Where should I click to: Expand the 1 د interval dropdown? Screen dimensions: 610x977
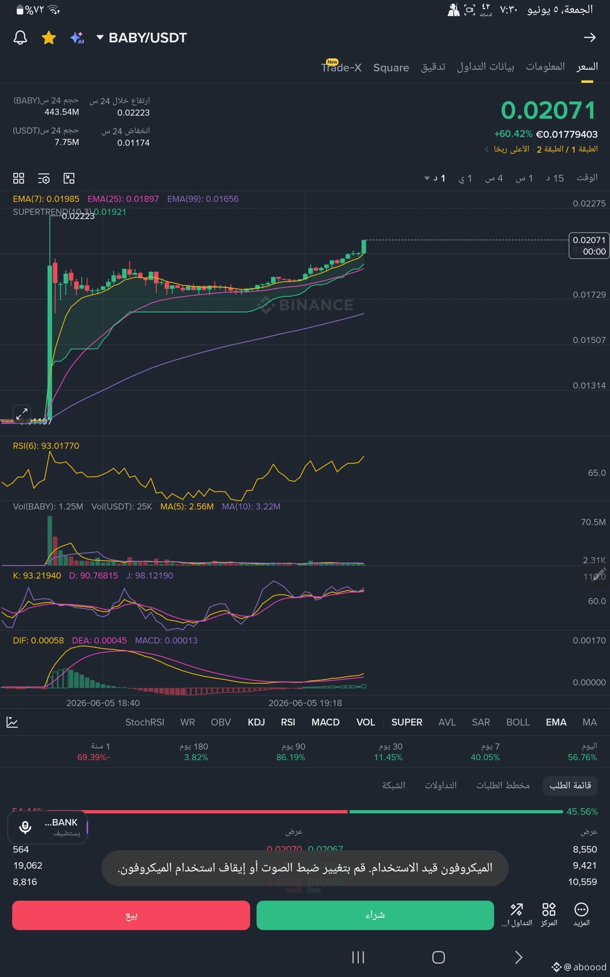[x=435, y=178]
